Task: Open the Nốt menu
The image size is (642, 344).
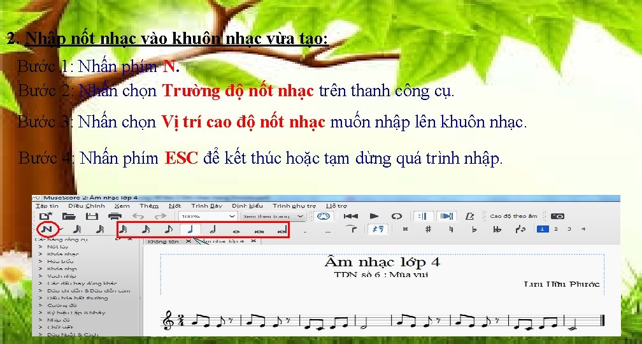Action: click(x=175, y=206)
